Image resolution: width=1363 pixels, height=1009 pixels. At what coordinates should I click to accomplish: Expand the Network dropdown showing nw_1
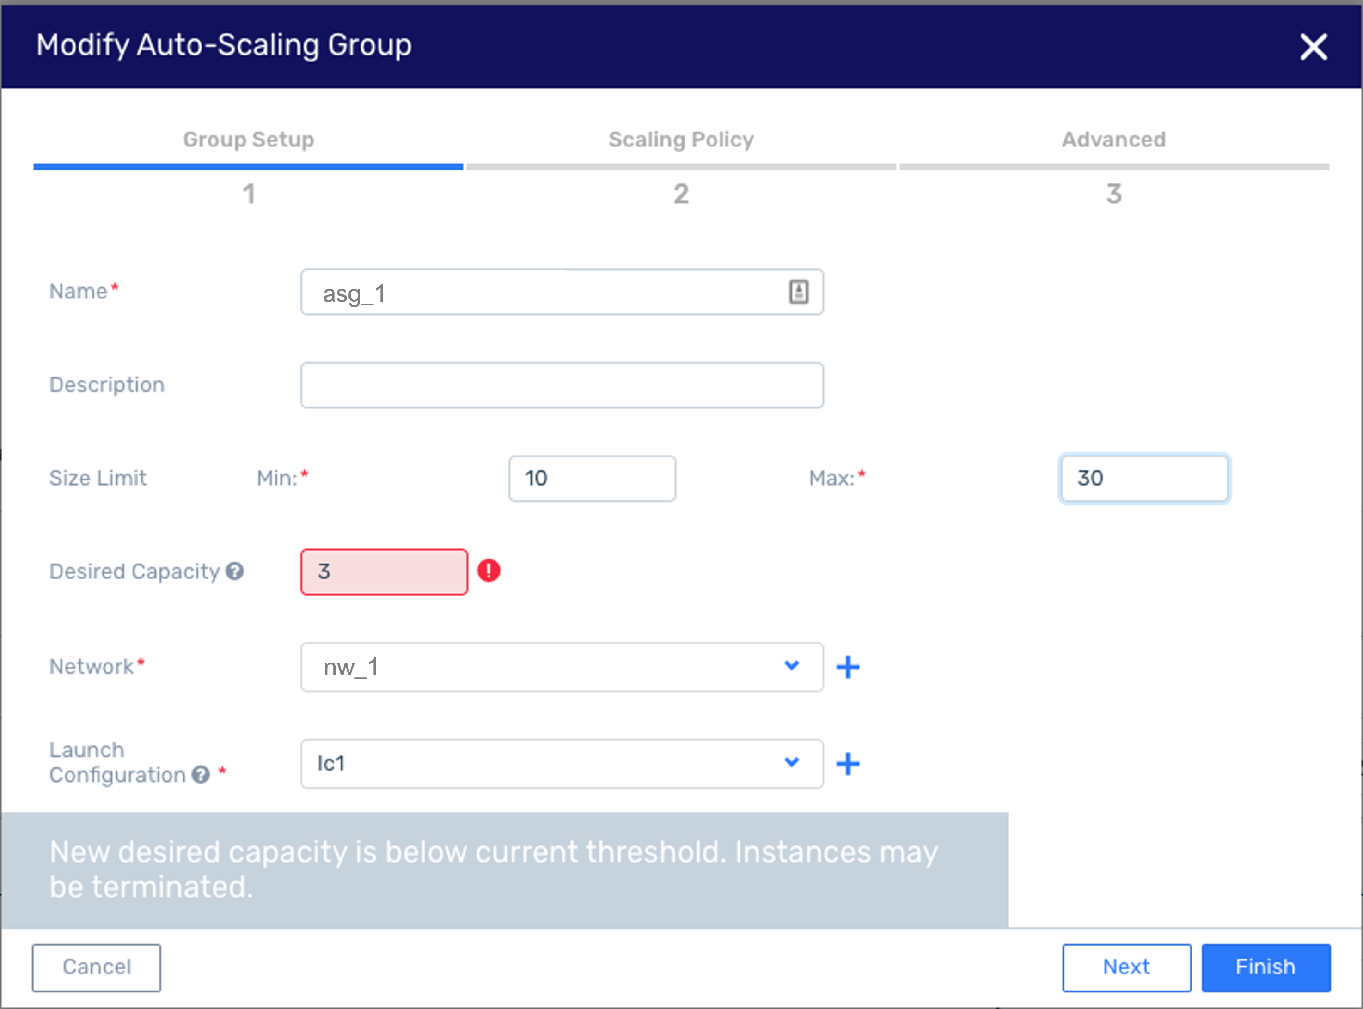pyautogui.click(x=562, y=667)
